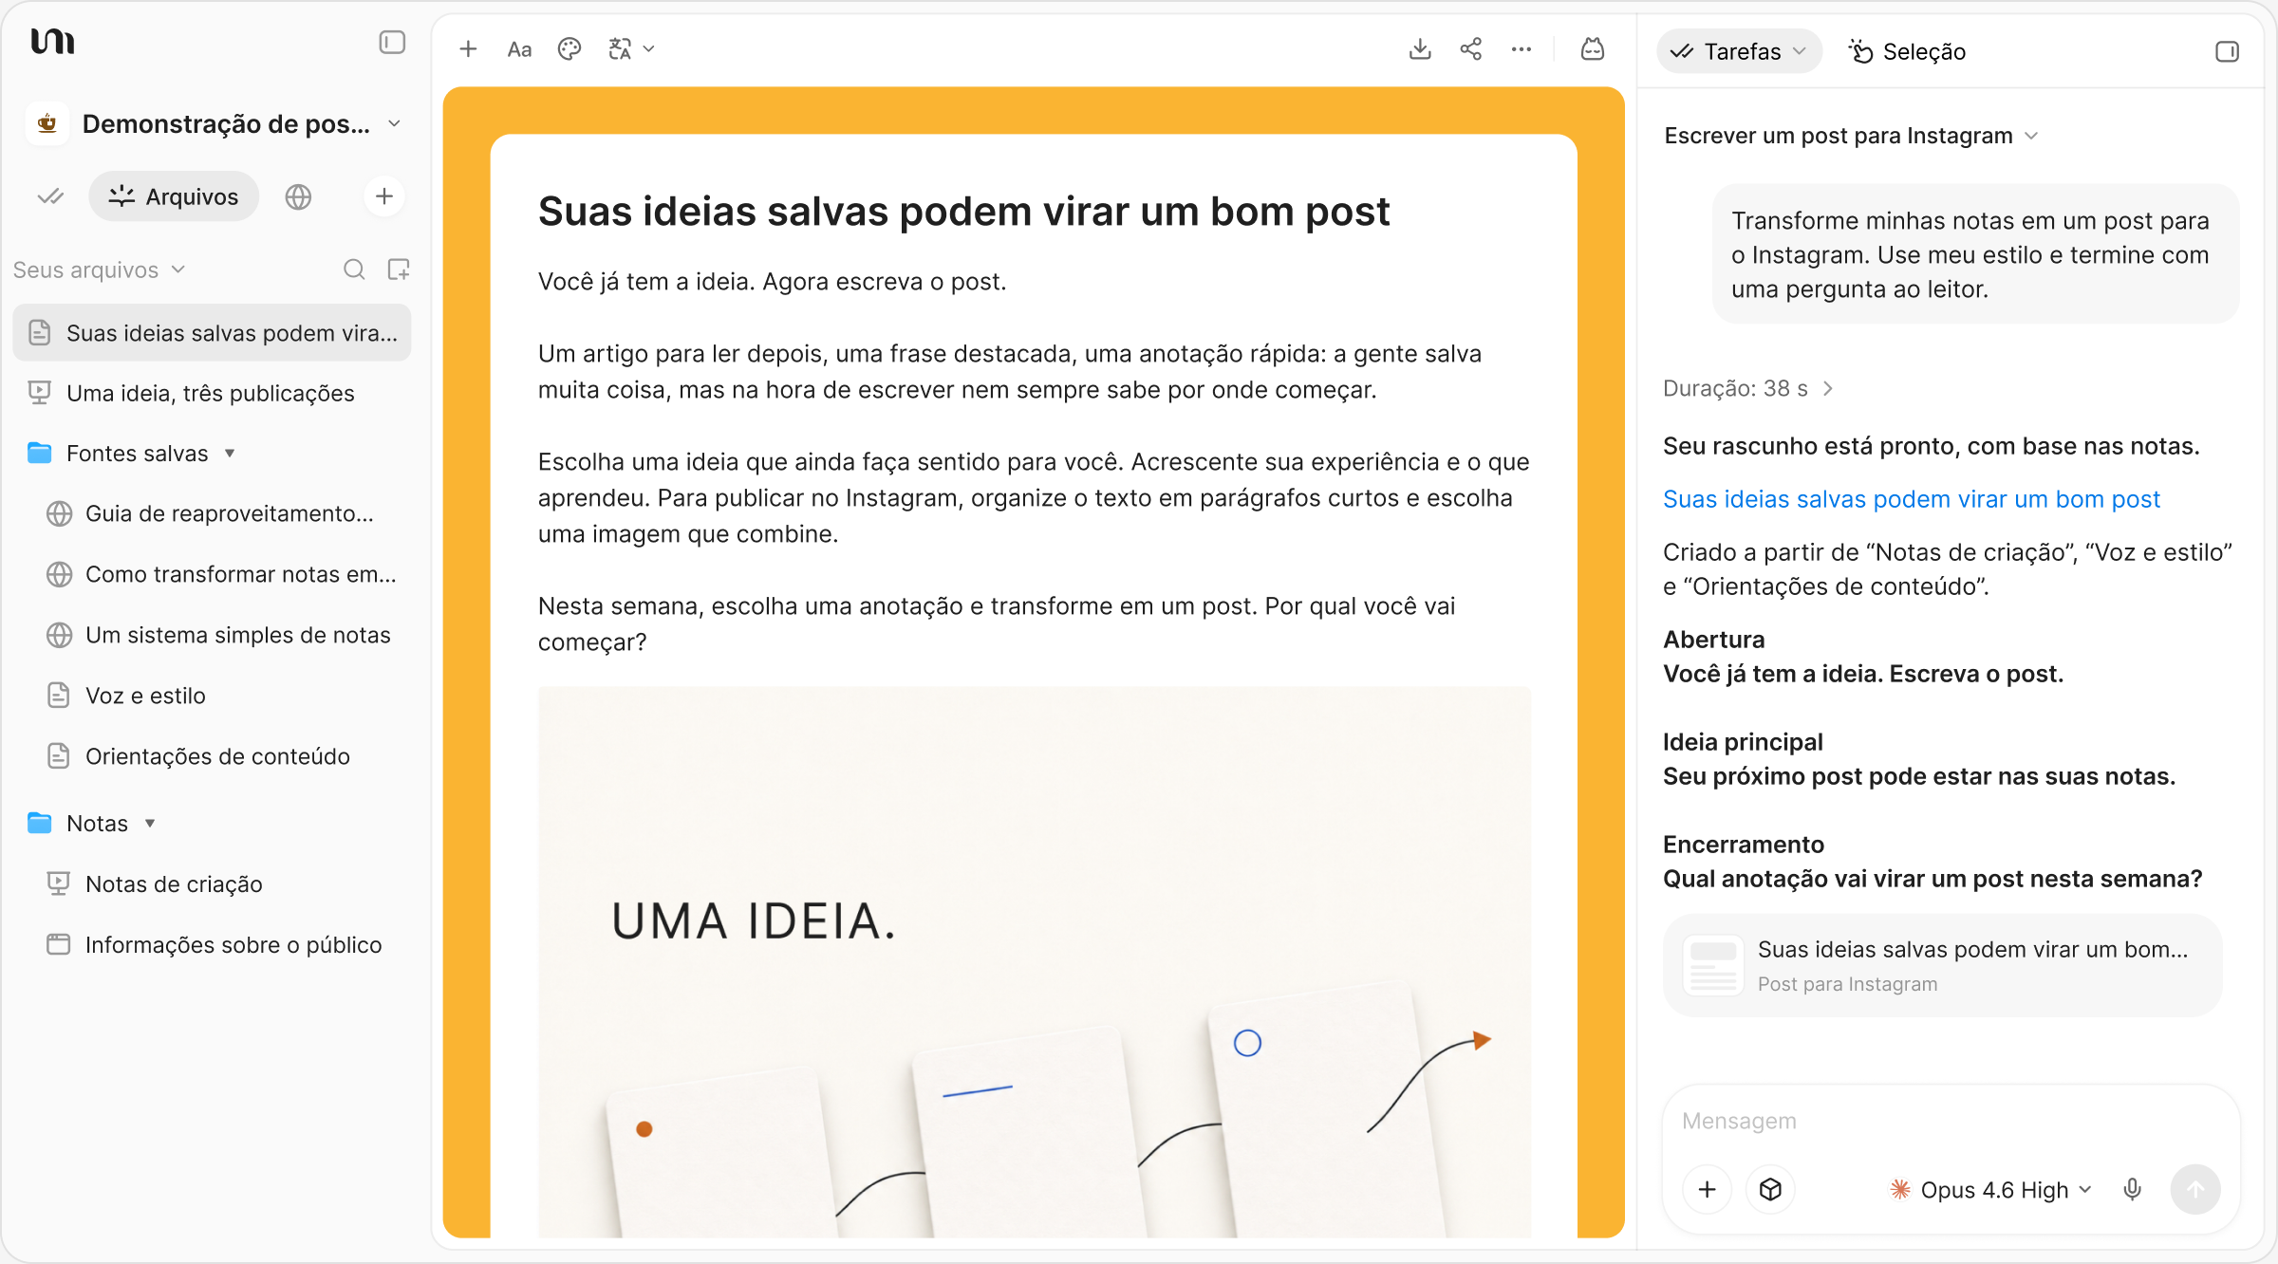The height and width of the screenshot is (1264, 2278).
Task: Add attachment with message plus button
Action: [x=1708, y=1190]
